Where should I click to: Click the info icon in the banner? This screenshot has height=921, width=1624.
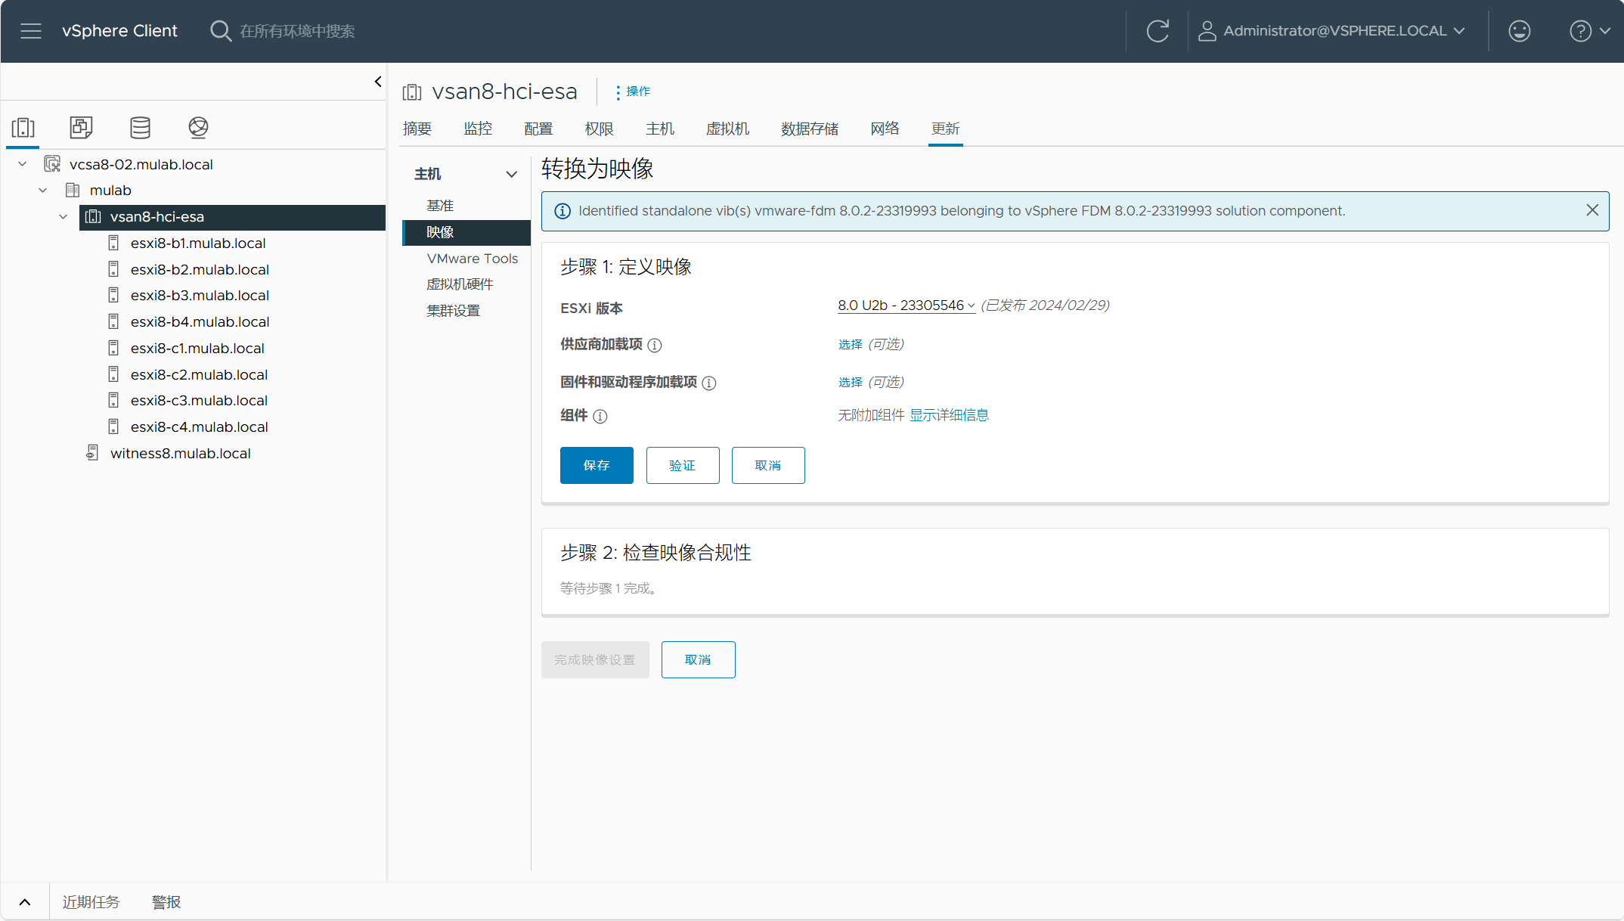pos(563,211)
